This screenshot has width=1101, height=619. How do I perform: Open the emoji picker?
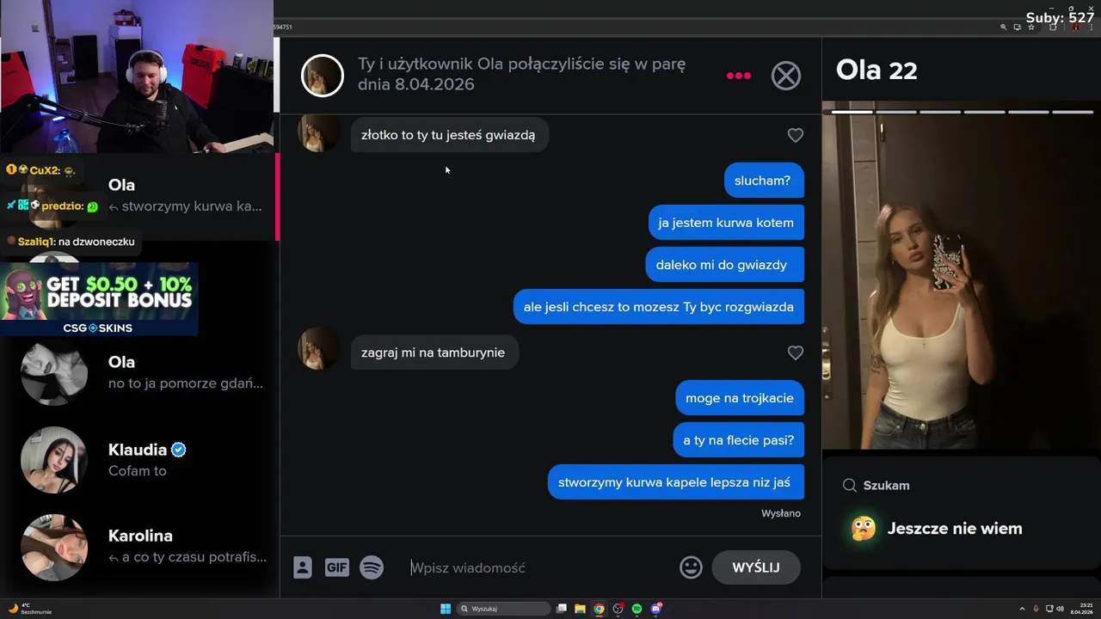pyautogui.click(x=691, y=567)
